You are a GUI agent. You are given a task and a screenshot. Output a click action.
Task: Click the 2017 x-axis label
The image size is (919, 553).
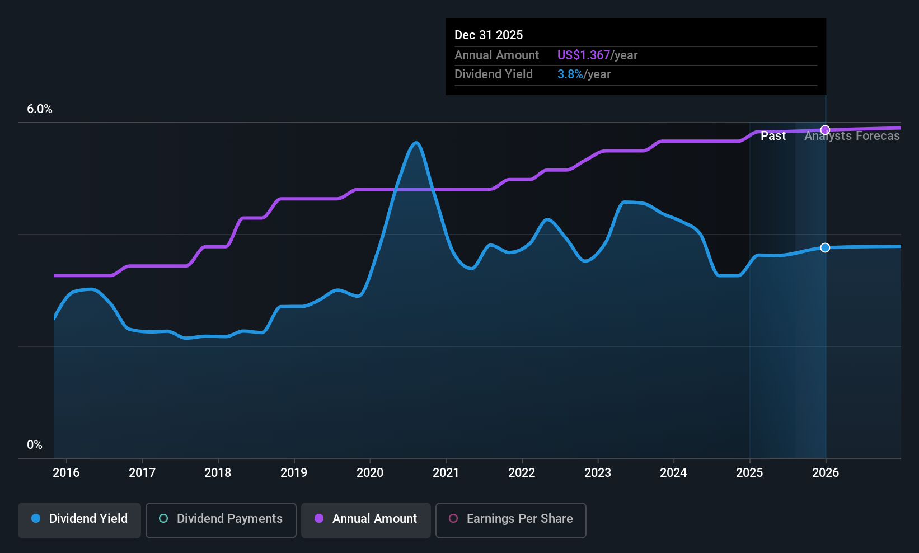click(x=142, y=472)
